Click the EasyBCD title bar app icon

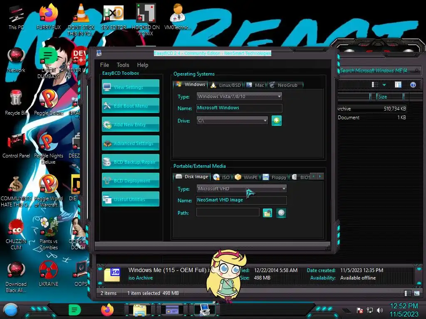tap(99, 53)
